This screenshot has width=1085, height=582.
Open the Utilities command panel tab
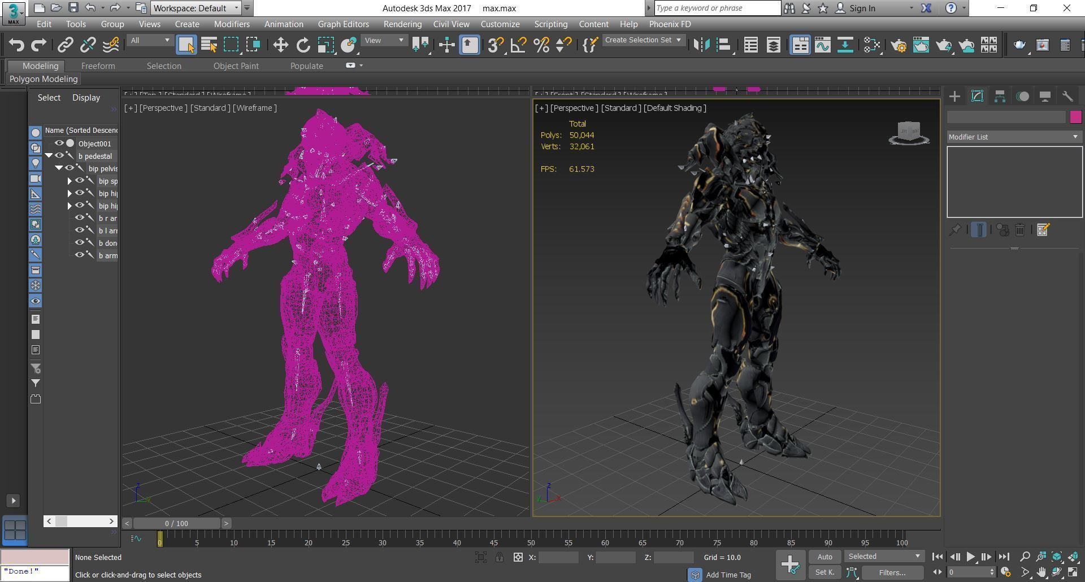pyautogui.click(x=1067, y=97)
